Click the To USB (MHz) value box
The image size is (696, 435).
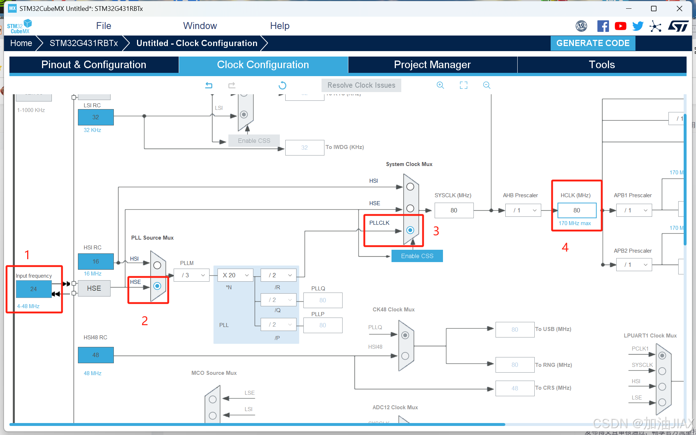pyautogui.click(x=515, y=330)
